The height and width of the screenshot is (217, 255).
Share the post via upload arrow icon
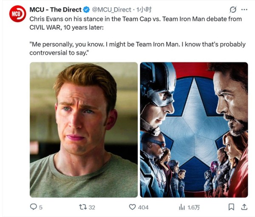click(244, 207)
